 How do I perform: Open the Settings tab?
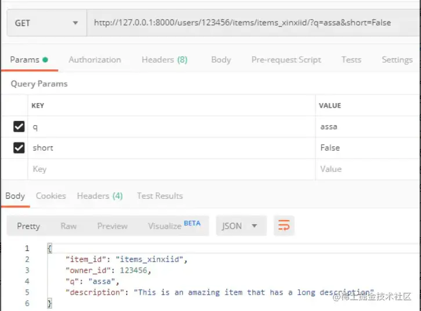point(397,60)
